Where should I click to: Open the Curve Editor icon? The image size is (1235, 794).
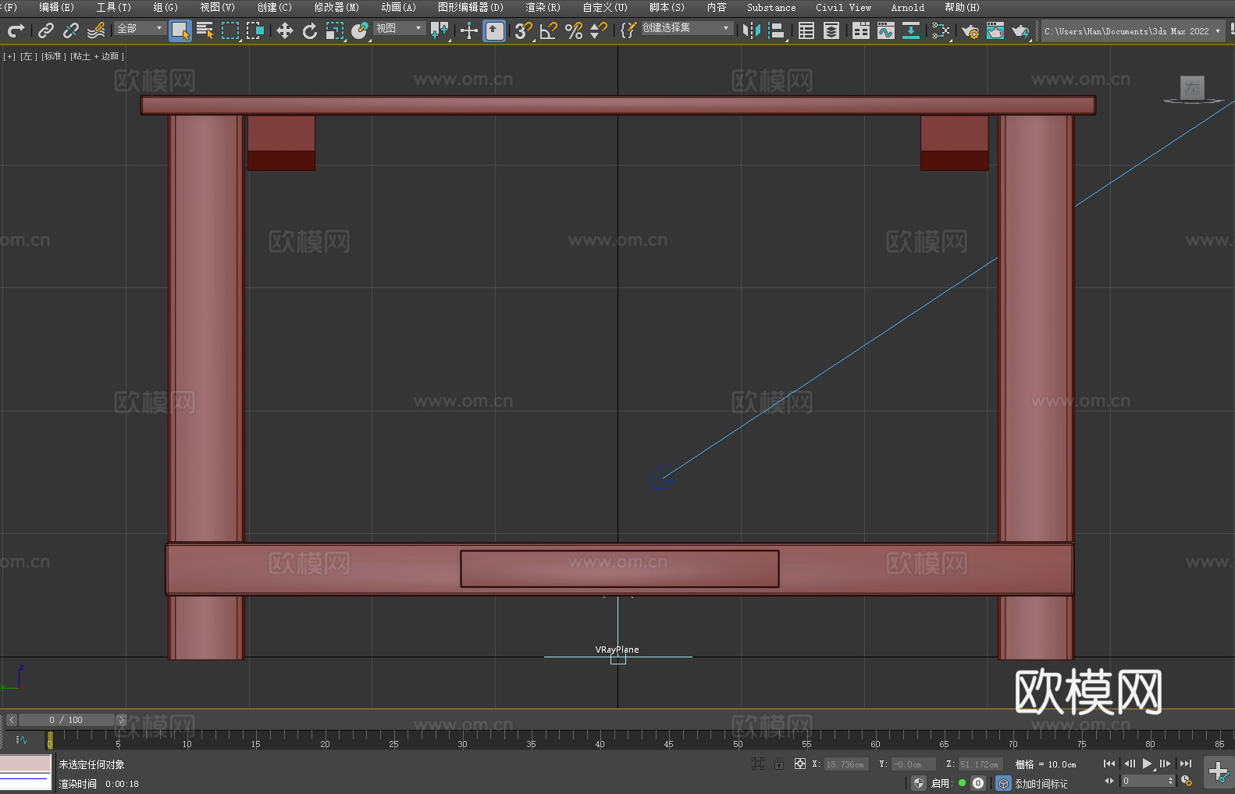885,30
